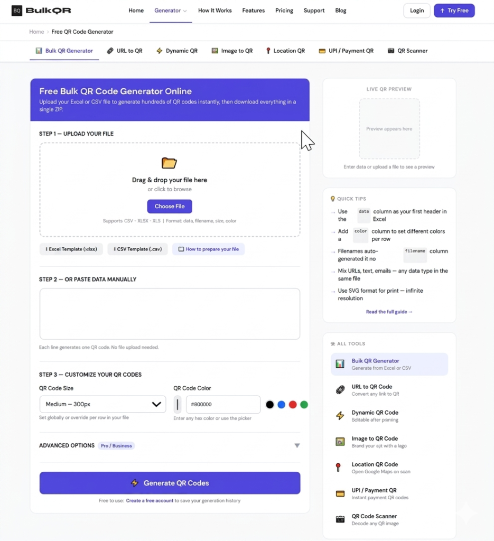Click the Choose File button
This screenshot has width=494, height=541.
(170, 207)
